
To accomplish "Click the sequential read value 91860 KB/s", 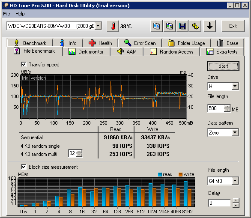I will [118, 137].
